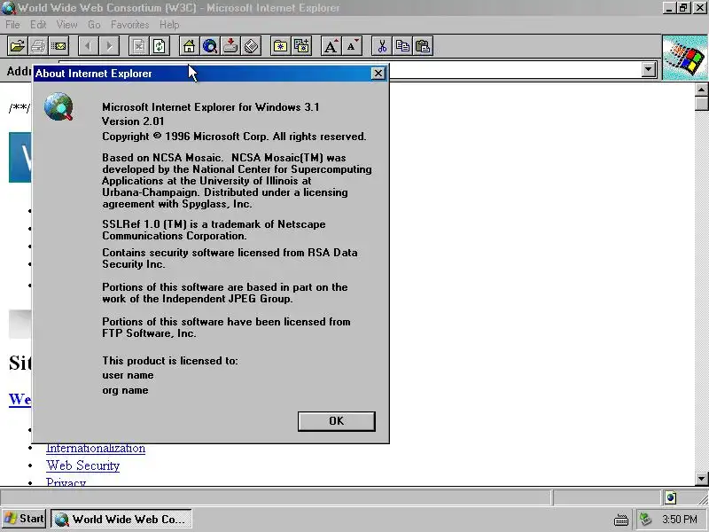Click the network icon in system tray
709x532 pixels.
pos(646,519)
